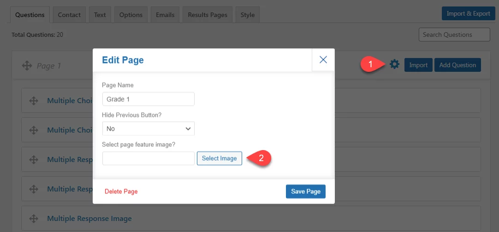Click the page feature image input field

click(149, 158)
